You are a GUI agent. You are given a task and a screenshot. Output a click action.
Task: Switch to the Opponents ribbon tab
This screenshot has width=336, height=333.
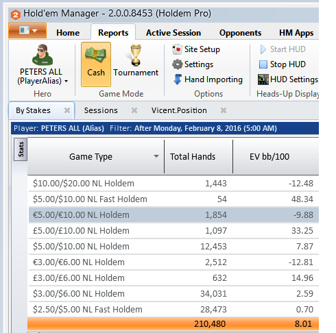pyautogui.click(x=240, y=33)
